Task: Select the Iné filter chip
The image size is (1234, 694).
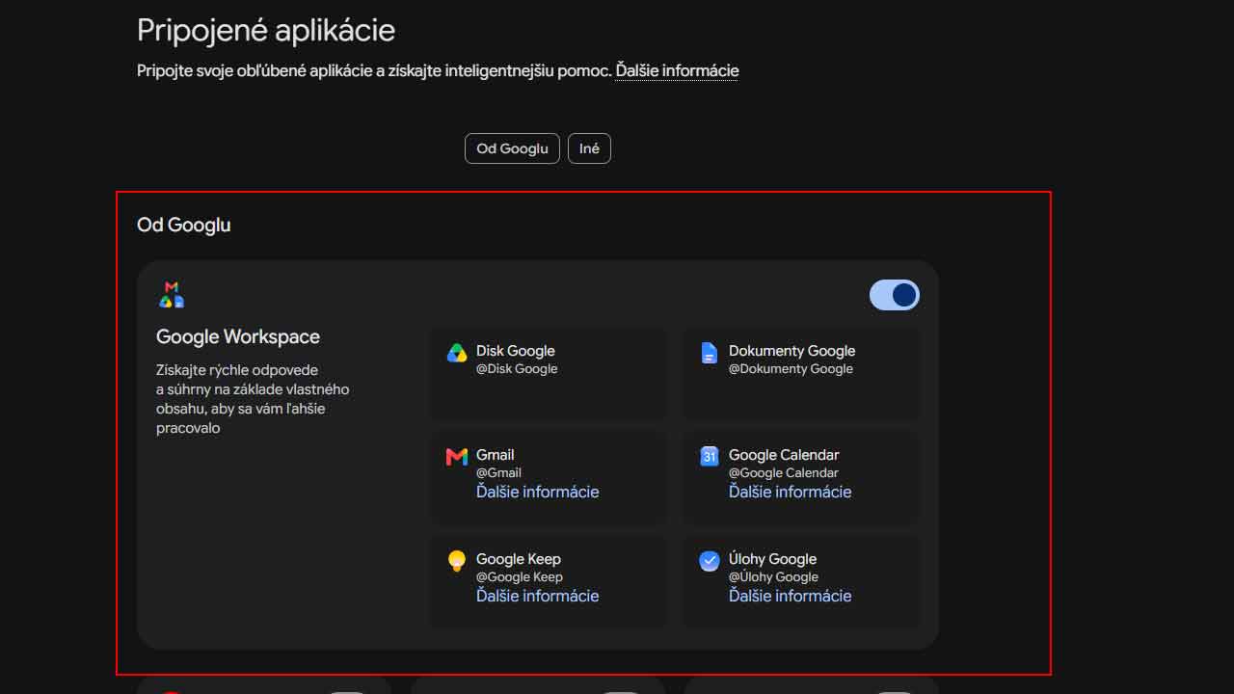Action: (589, 148)
